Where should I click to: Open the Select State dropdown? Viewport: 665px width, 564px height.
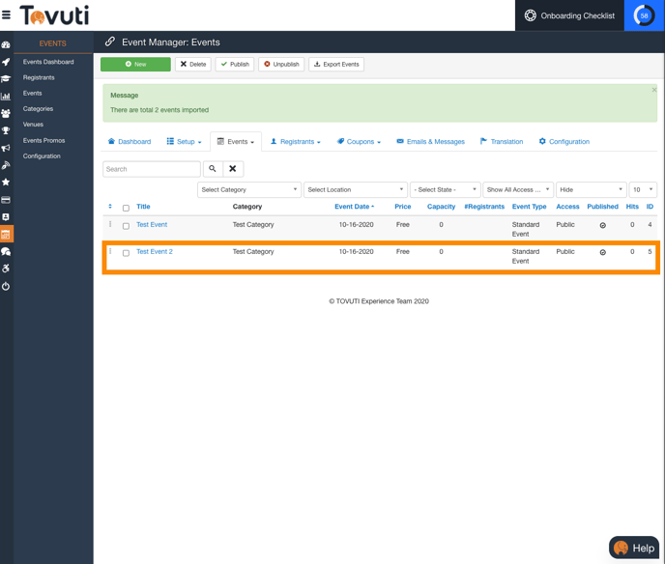445,190
